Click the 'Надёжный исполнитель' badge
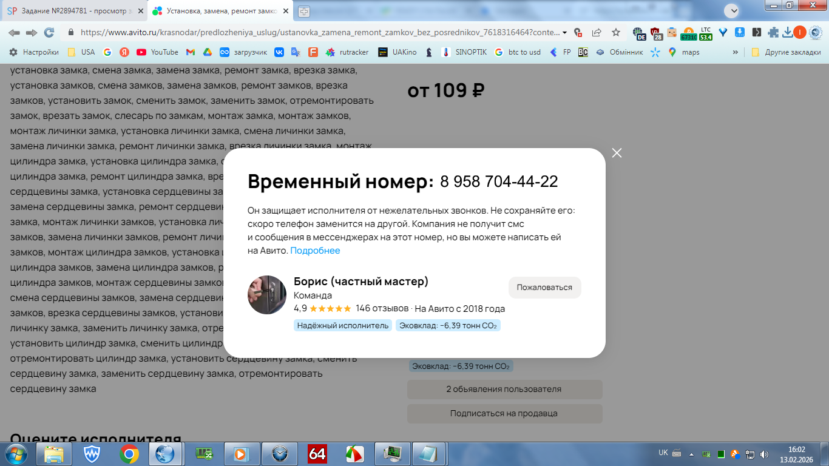 point(343,326)
